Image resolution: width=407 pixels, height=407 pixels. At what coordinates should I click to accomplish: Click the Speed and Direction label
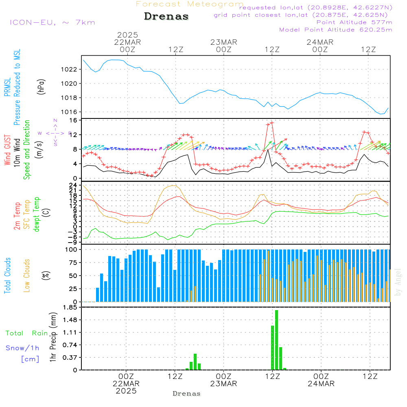pos(26,150)
